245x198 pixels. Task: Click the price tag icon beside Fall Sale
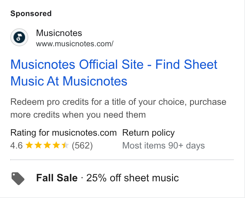18,179
